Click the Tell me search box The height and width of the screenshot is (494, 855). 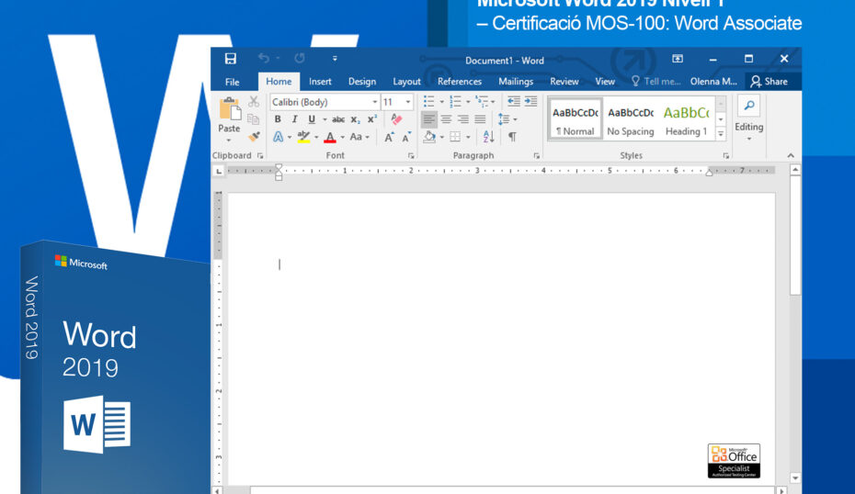656,82
